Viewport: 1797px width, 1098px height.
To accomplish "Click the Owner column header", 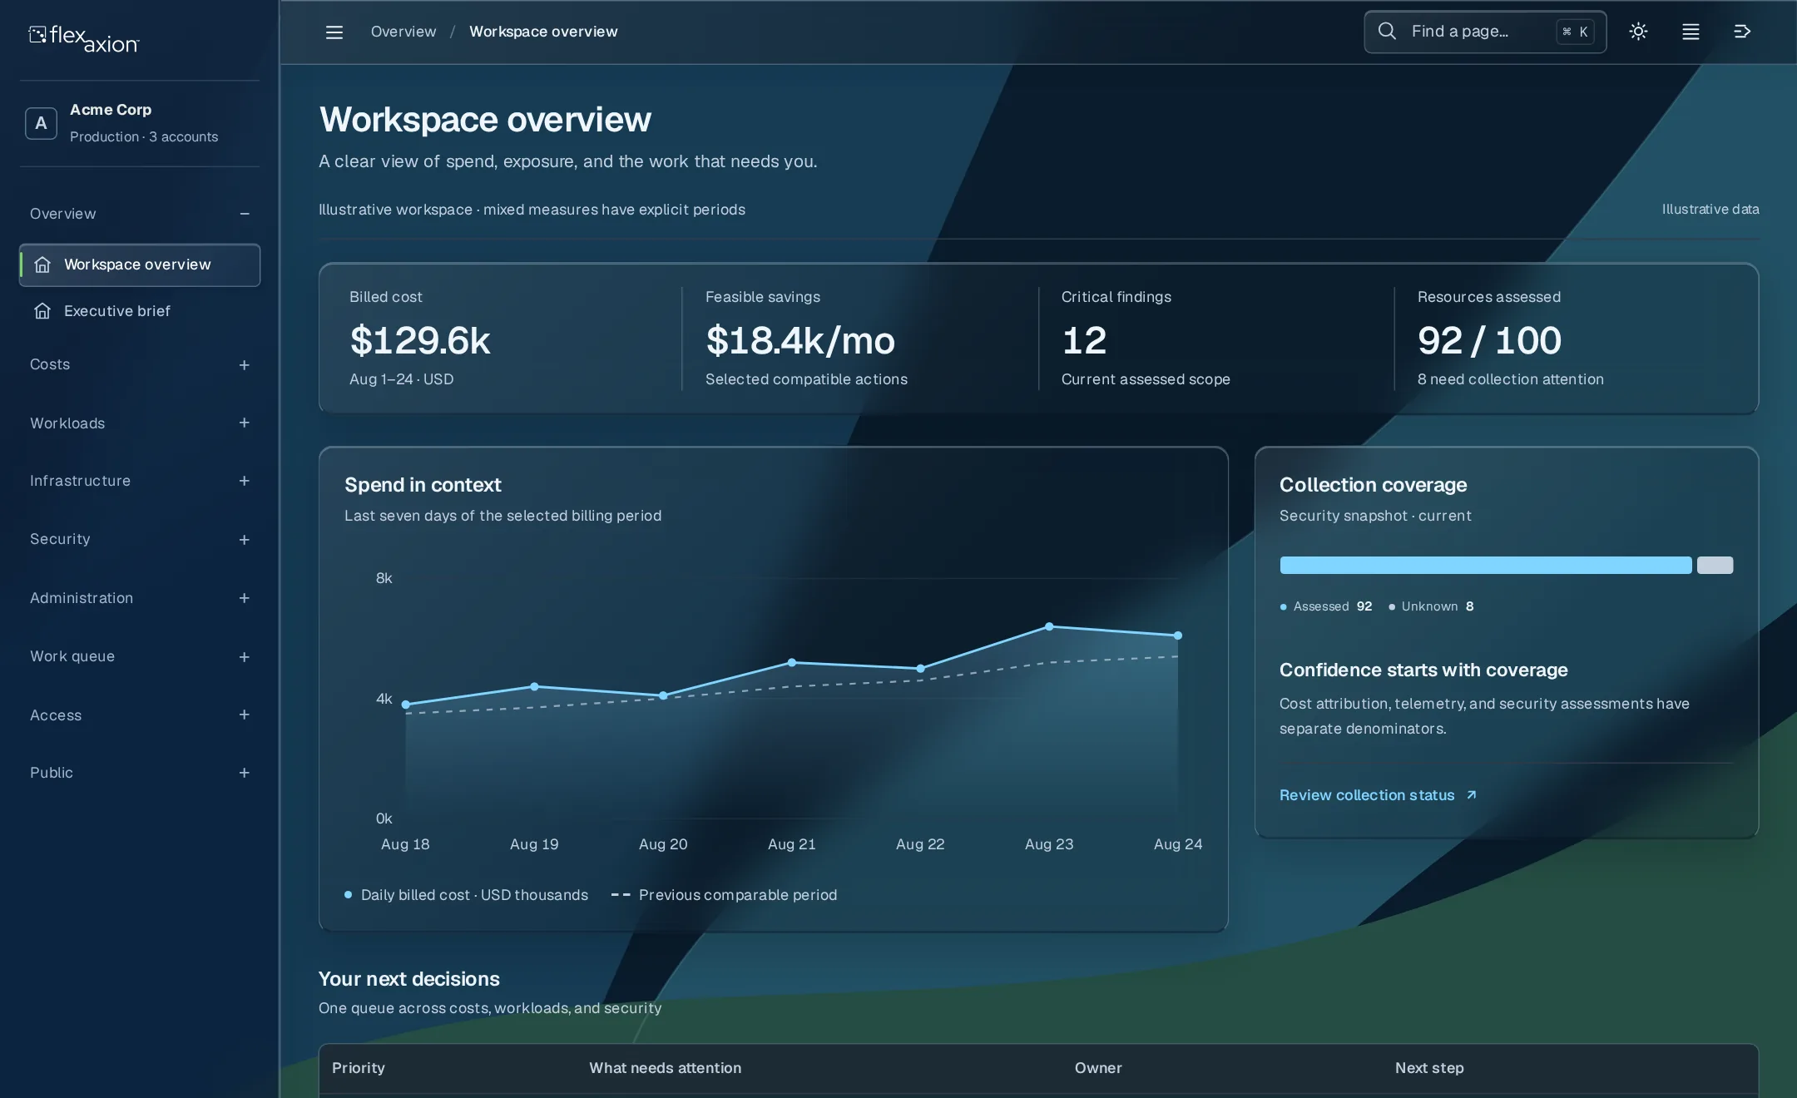I will pyautogui.click(x=1098, y=1068).
